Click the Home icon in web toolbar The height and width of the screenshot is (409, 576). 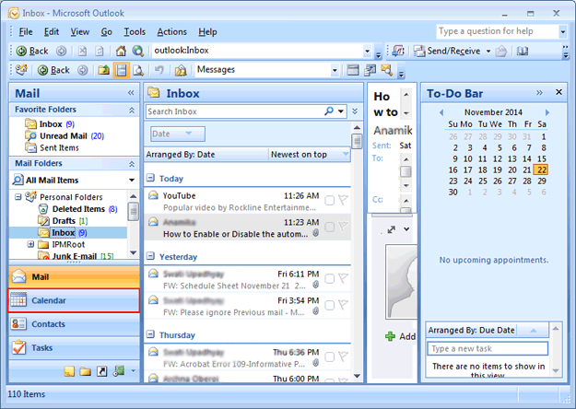pyautogui.click(x=121, y=51)
